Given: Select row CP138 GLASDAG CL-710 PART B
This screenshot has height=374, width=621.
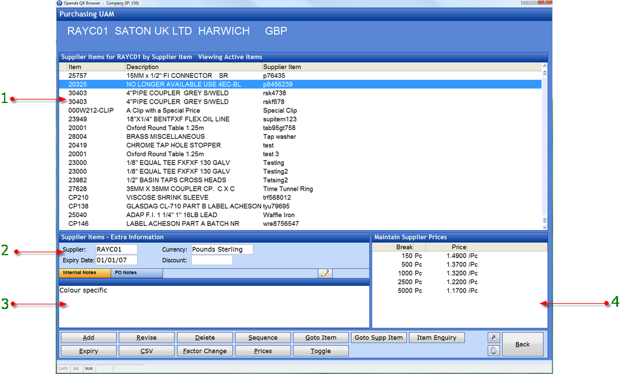Looking at the screenshot, I should pyautogui.click(x=300, y=207).
